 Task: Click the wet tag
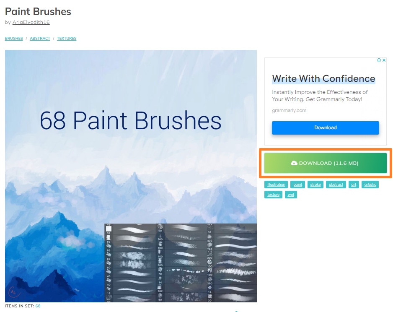(291, 195)
